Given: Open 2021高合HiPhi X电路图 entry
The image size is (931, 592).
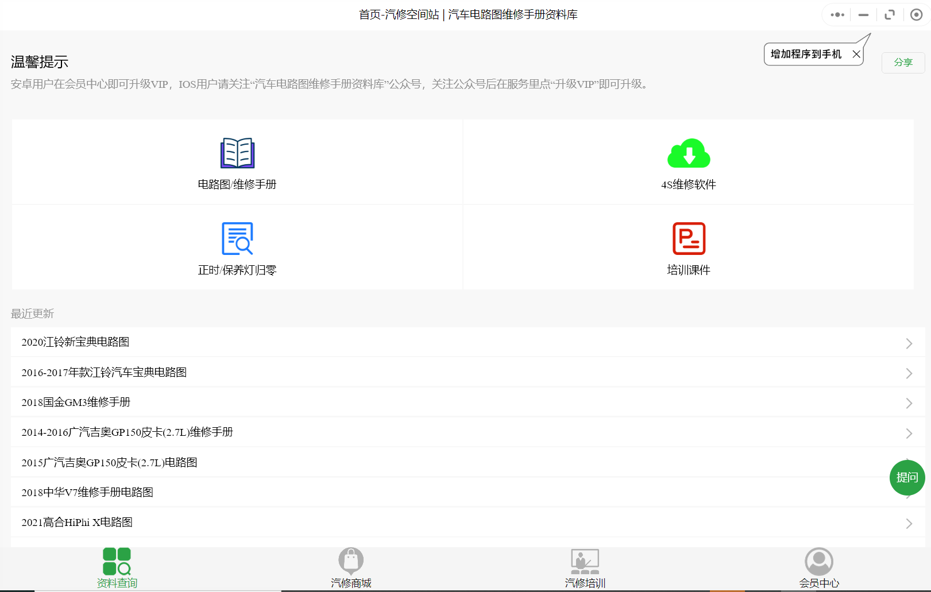Looking at the screenshot, I should [468, 523].
